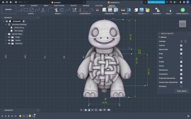Click the job status clock icon
191x119 pixels.
coord(175,2)
